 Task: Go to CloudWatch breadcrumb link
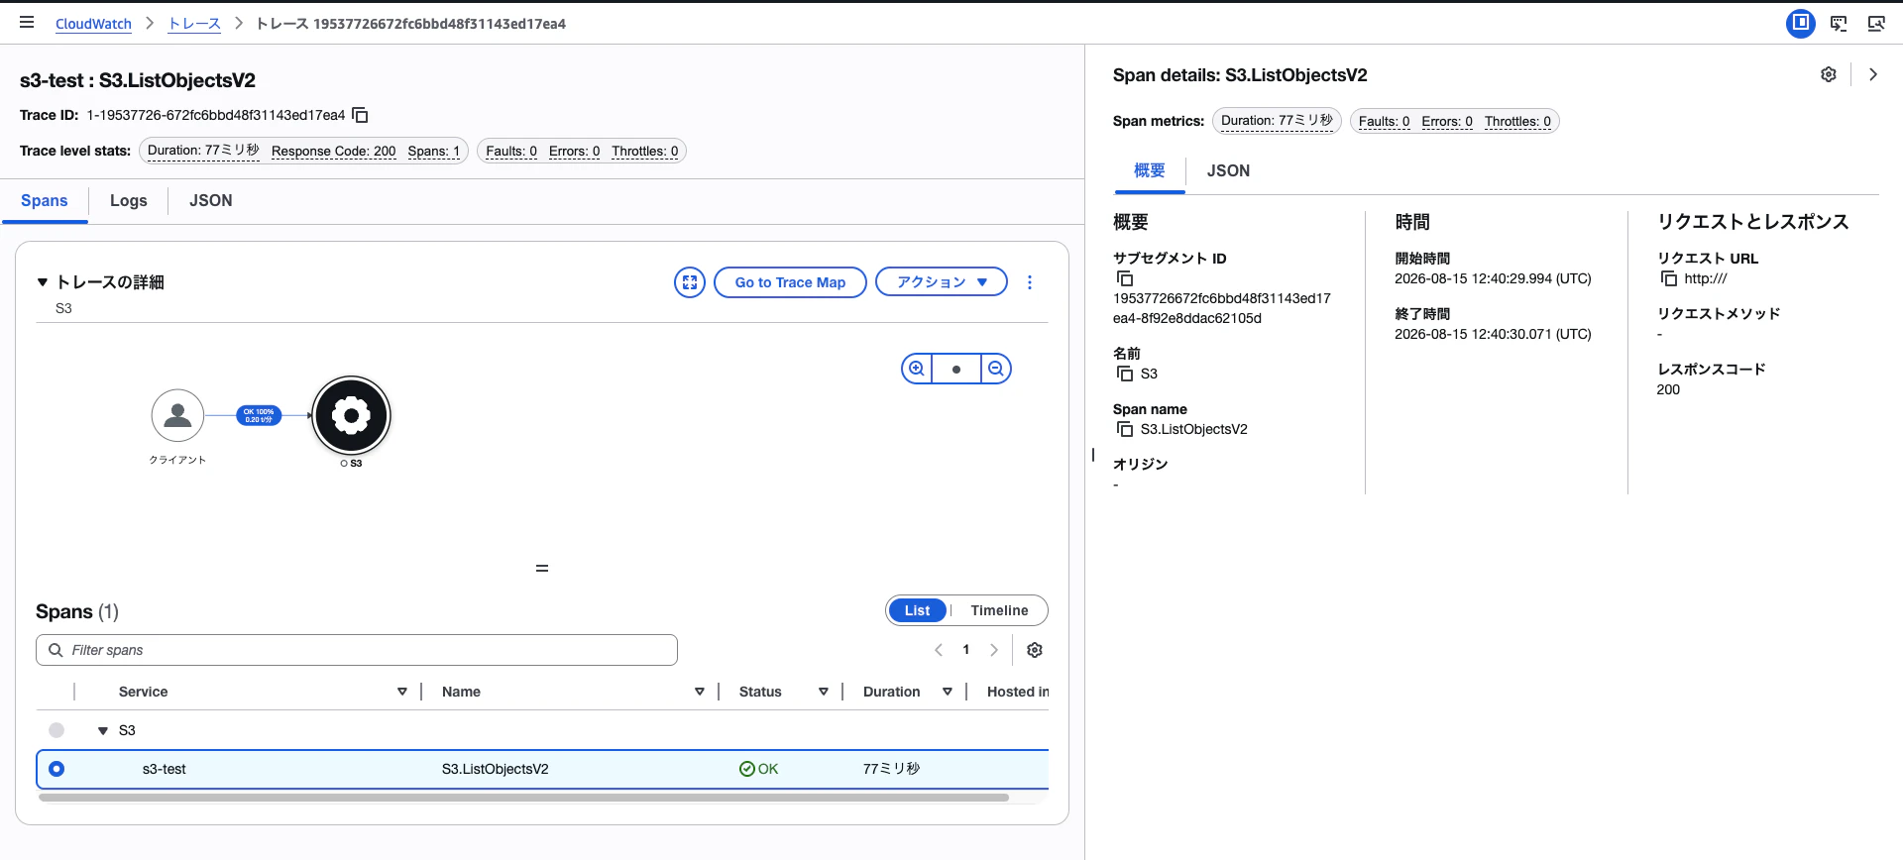tap(93, 24)
